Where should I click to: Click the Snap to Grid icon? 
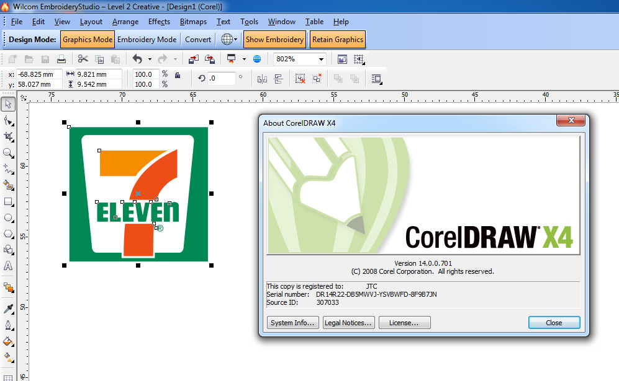click(359, 59)
